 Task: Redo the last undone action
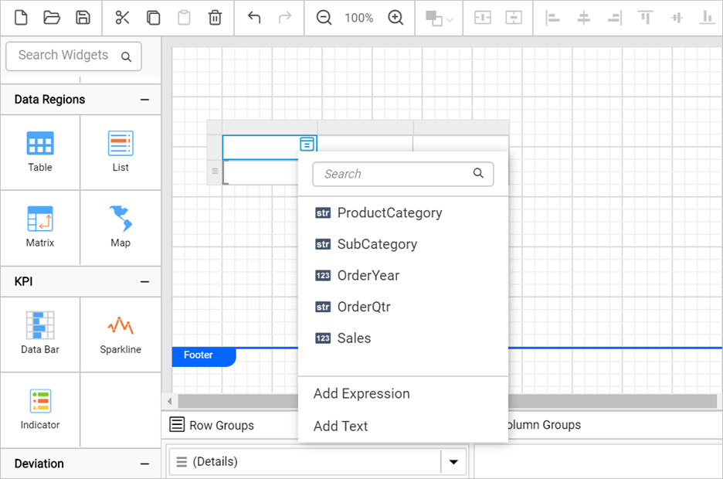[x=285, y=18]
